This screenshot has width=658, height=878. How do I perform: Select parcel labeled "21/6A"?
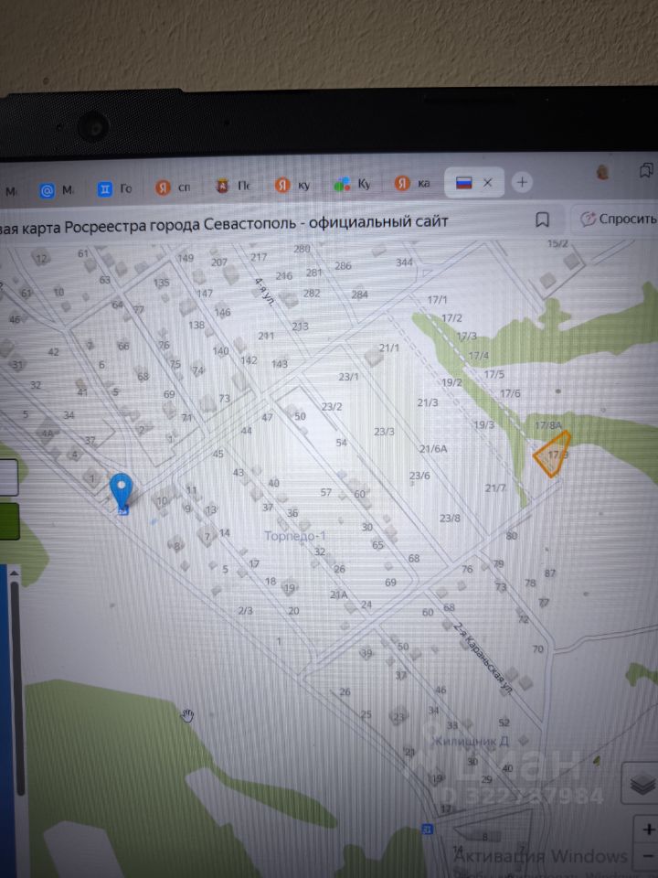[x=433, y=448]
